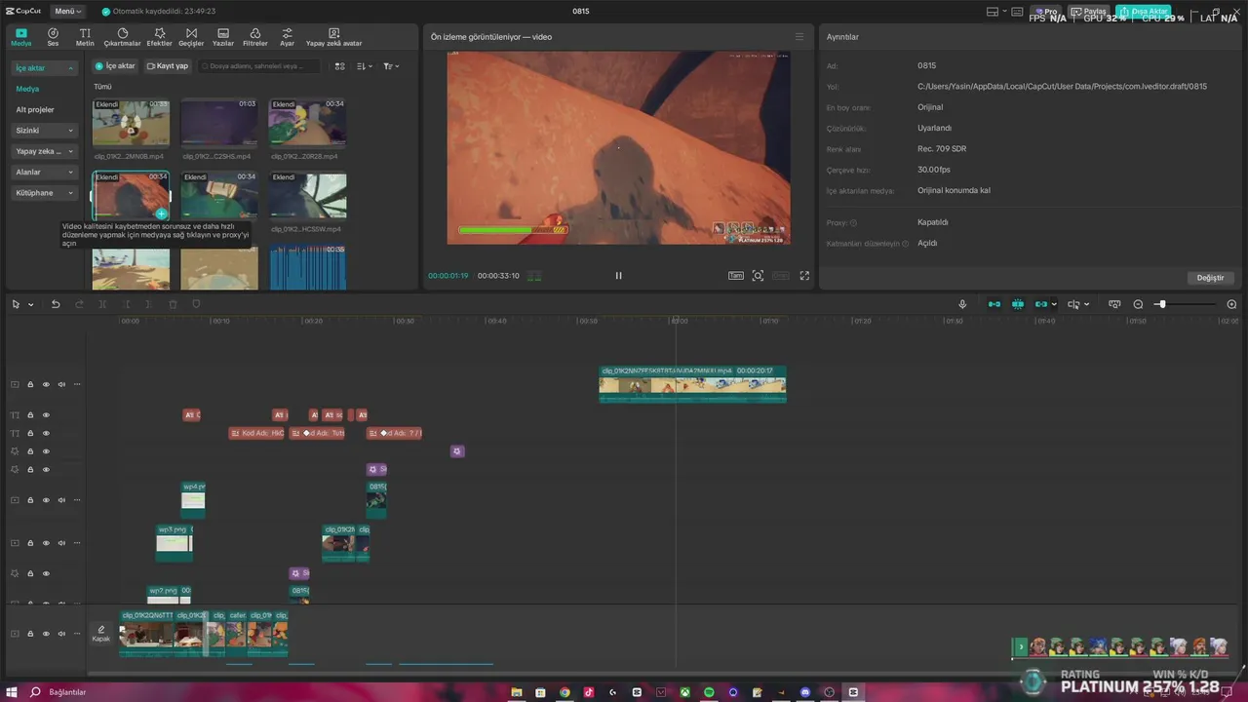
Task: Select the clip_01K2...2MN0B.mp4 thumbnail
Action: 131,123
